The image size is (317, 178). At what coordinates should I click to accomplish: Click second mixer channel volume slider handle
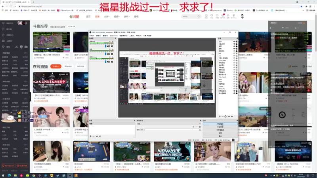pyautogui.click(x=105, y=54)
